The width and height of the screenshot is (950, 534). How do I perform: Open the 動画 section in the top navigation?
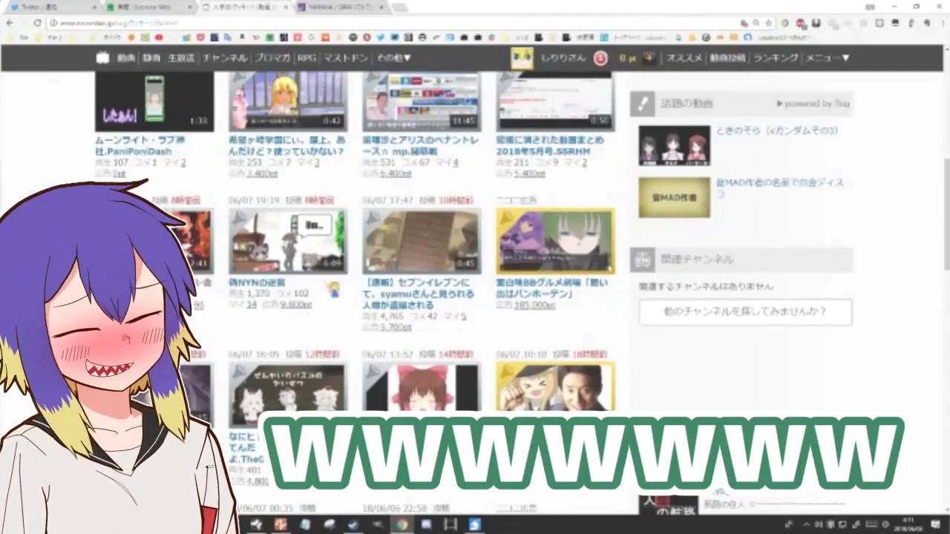point(126,58)
